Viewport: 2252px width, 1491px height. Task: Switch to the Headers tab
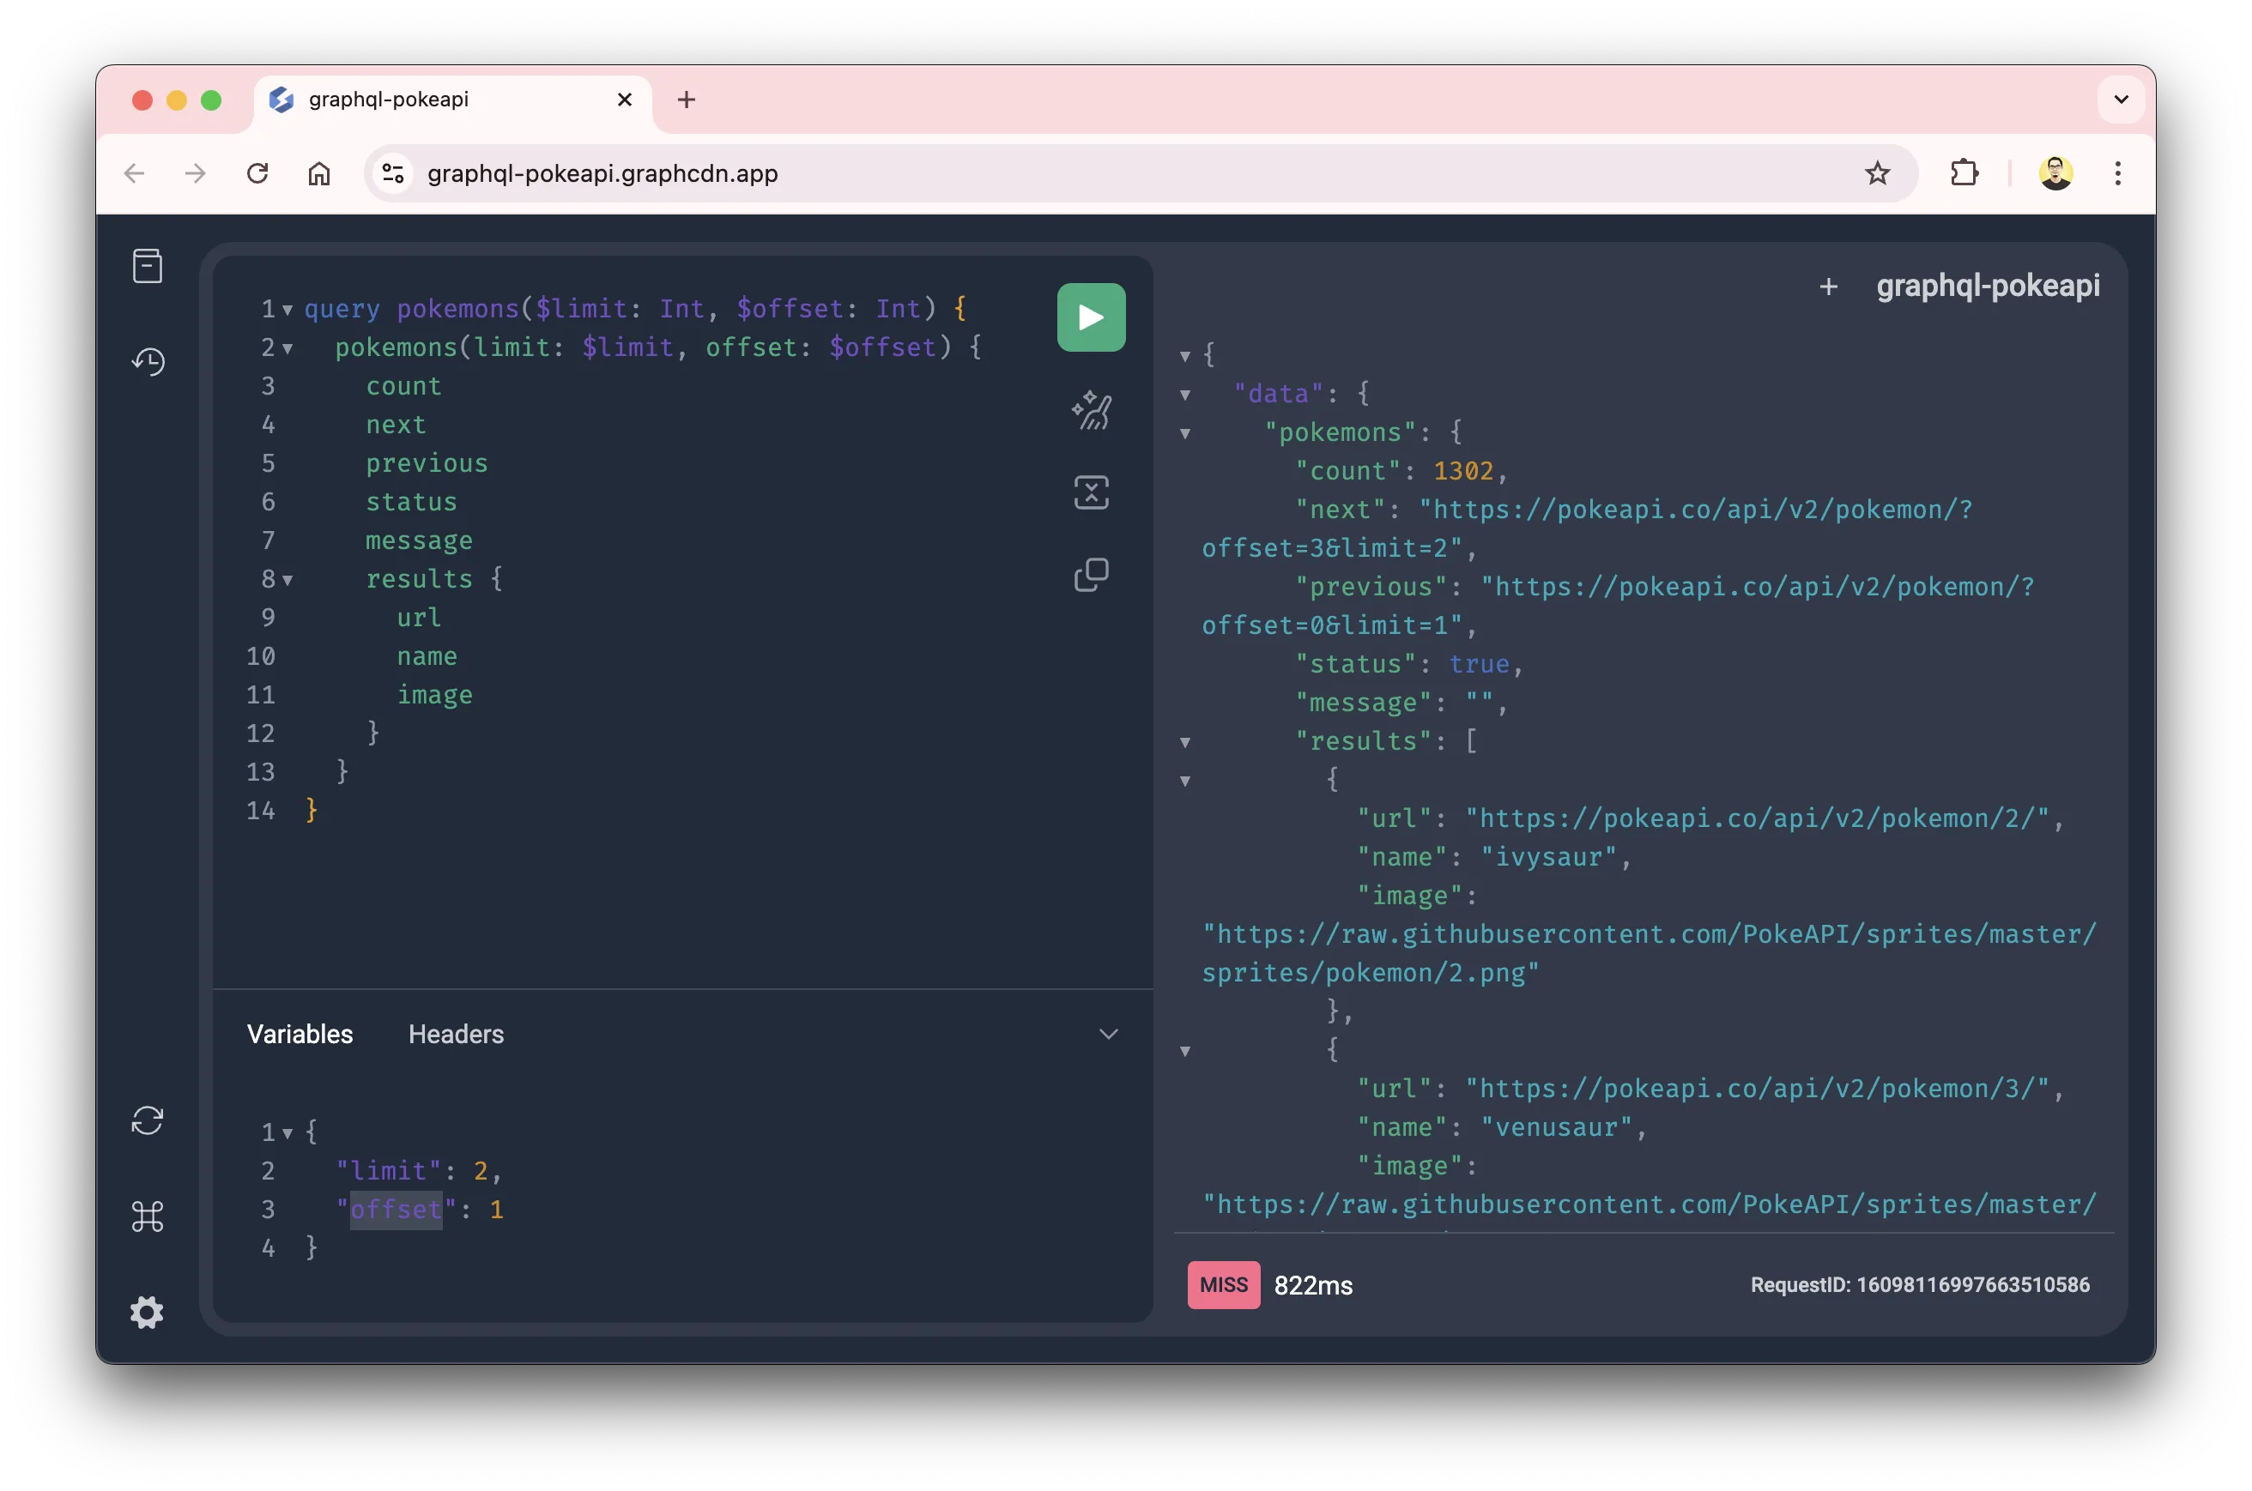coord(456,1034)
